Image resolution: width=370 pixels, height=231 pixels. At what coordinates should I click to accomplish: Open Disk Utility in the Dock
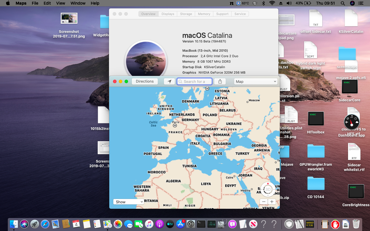[222, 224]
